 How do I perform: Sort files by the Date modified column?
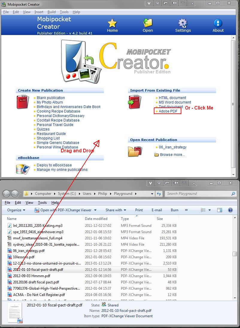pos(96,218)
